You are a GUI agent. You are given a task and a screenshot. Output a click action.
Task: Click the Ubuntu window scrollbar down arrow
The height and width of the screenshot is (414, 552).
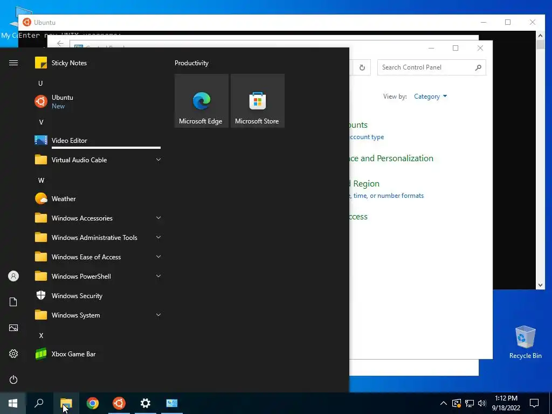pyautogui.click(x=540, y=286)
